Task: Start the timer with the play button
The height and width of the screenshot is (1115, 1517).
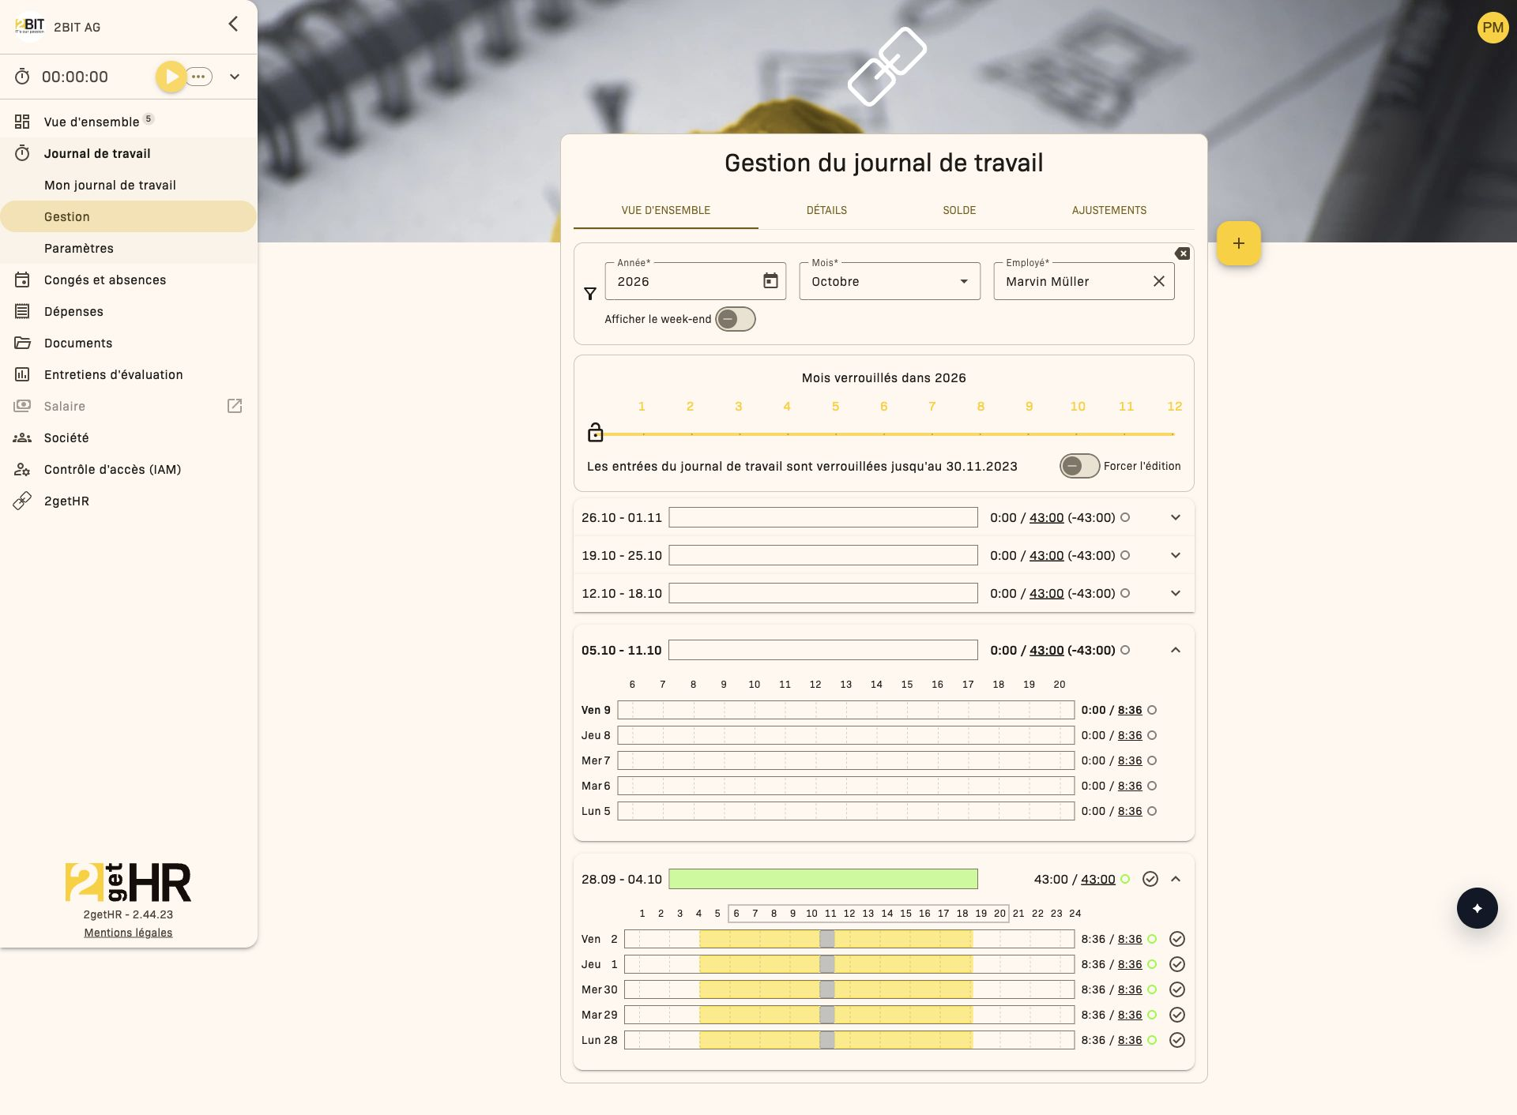Action: 171,77
